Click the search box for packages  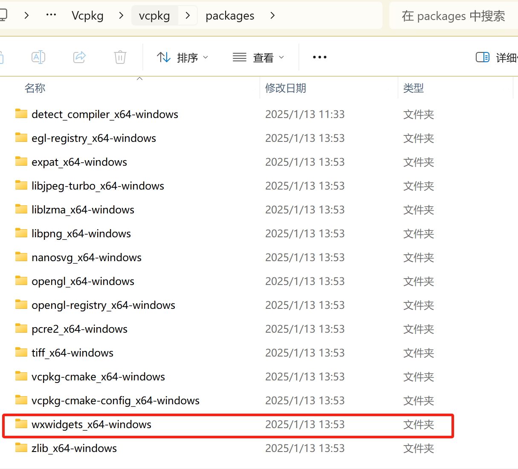point(453,16)
